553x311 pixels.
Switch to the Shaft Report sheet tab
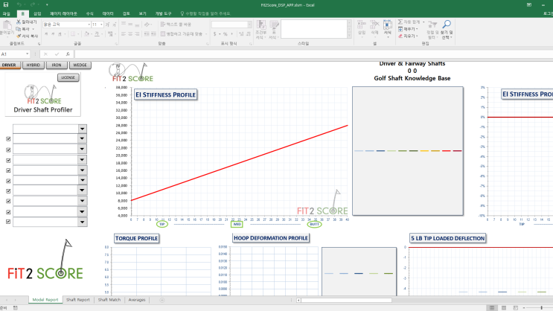coord(78,300)
